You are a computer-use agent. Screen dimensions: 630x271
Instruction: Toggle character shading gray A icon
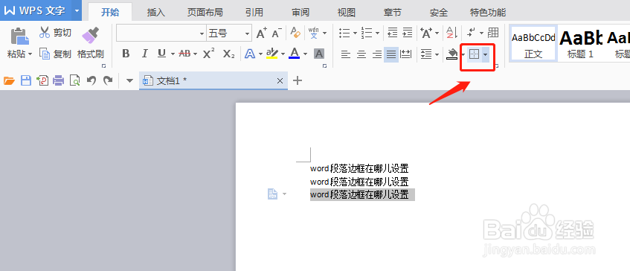click(319, 54)
